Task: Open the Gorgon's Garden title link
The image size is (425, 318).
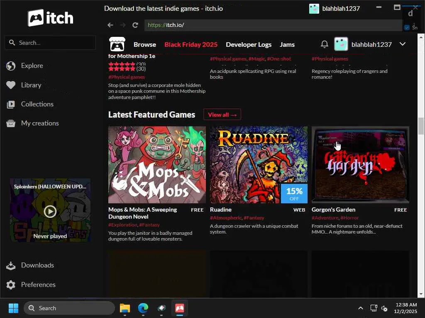Action: 333,210
